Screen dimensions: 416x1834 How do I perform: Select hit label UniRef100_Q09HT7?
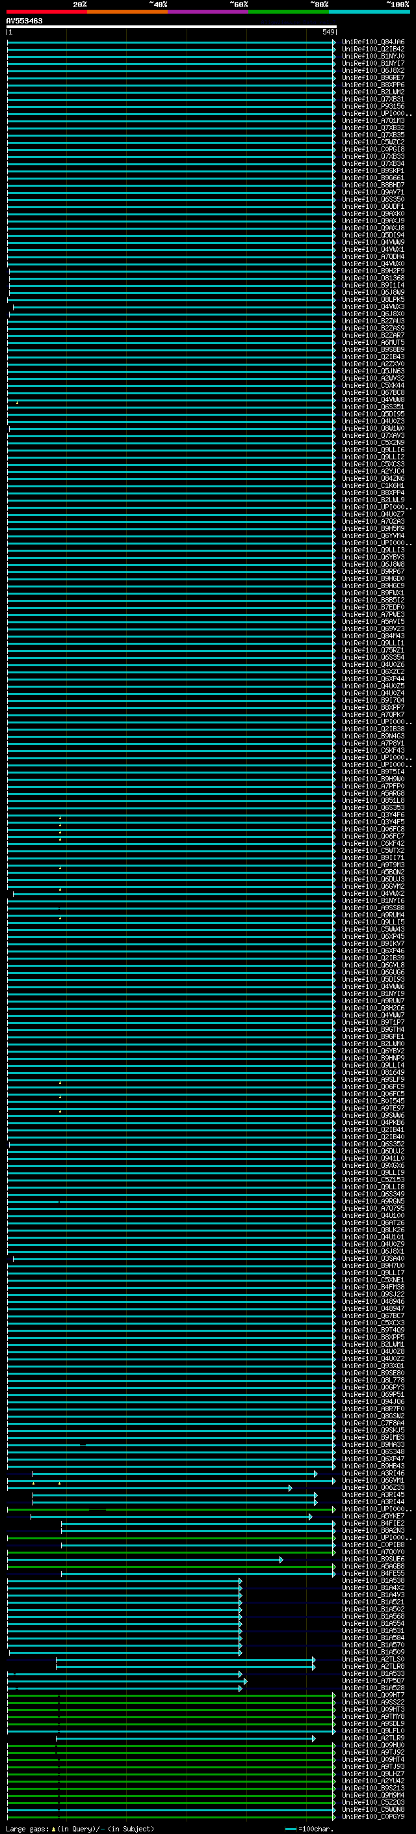pos(373,1695)
